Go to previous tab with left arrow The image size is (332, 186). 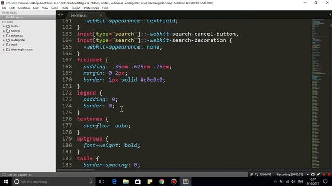59,15
